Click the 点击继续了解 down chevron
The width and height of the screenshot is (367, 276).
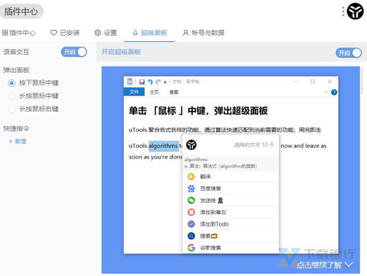coord(349,265)
